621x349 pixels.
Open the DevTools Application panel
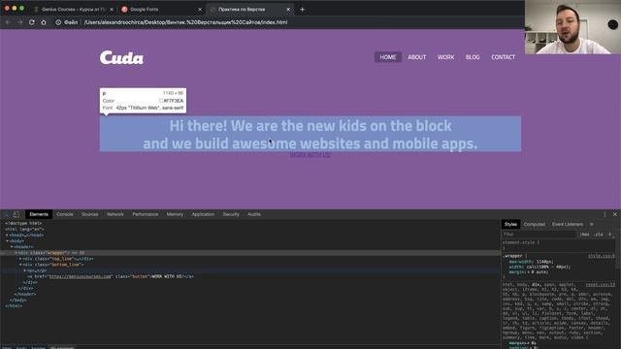tap(203, 214)
